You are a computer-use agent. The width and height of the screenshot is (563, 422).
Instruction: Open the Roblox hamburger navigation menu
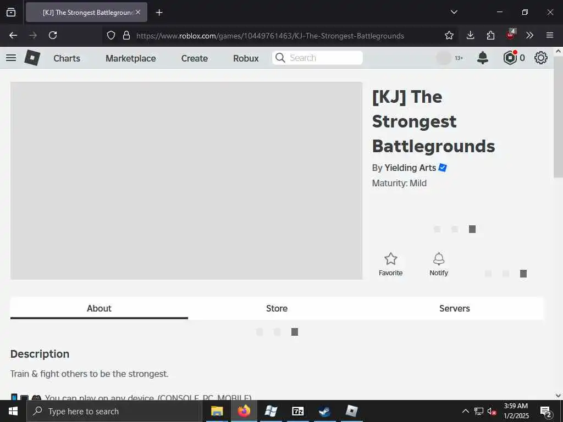pyautogui.click(x=11, y=58)
